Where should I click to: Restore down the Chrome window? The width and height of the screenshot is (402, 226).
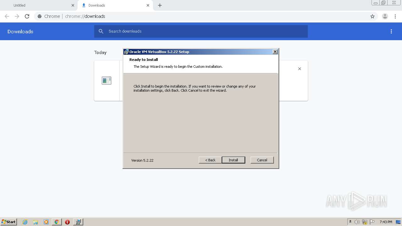pyautogui.click(x=383, y=3)
